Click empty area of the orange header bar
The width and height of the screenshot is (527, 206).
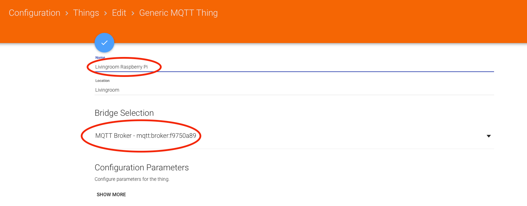(x=350, y=21)
